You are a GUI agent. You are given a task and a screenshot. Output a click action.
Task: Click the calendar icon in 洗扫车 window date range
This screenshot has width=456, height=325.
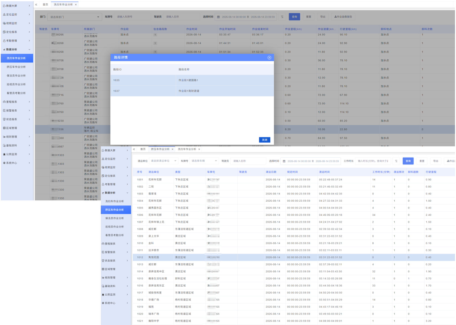coord(219,17)
